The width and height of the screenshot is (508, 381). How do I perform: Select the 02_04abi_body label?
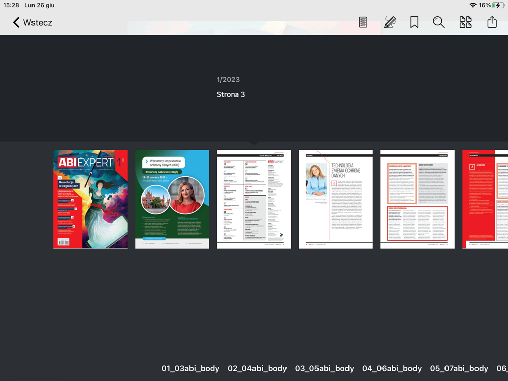(x=257, y=368)
